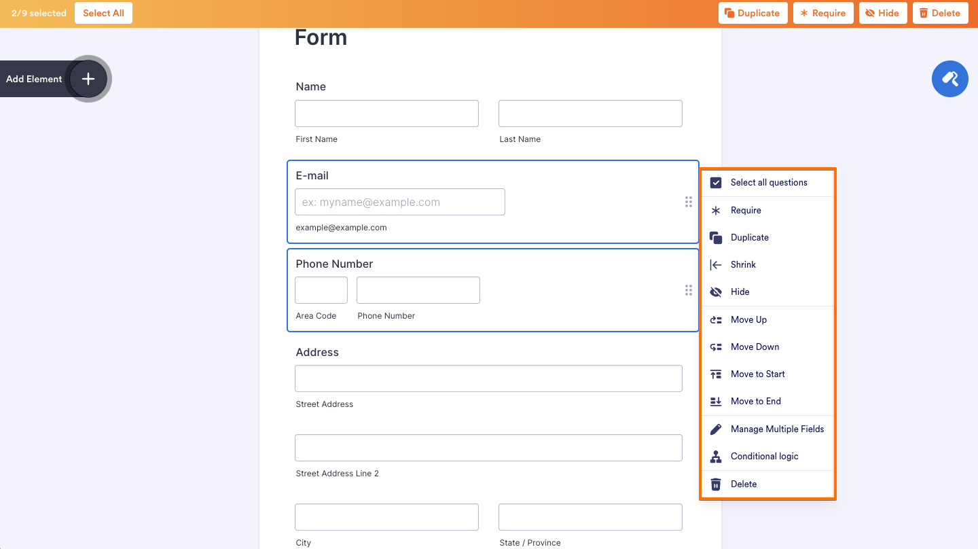Choose Move Up from the context menu
This screenshot has width=978, height=549.
tap(716, 319)
